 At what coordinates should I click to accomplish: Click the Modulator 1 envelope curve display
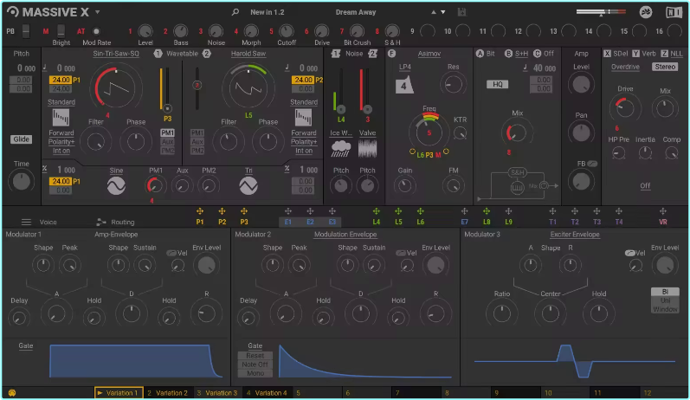pyautogui.click(x=137, y=361)
